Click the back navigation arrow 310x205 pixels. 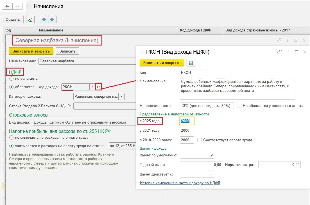click(7, 6)
